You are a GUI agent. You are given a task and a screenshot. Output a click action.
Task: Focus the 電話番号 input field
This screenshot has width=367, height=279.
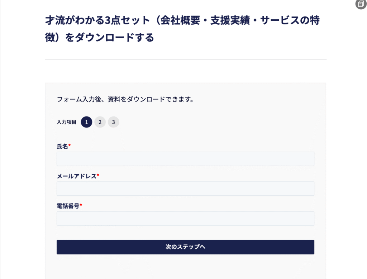coord(185,218)
